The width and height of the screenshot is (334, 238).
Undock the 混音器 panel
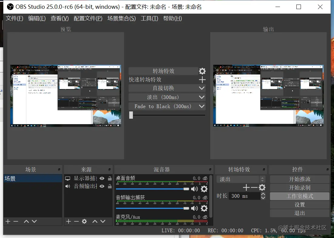pos(210,170)
